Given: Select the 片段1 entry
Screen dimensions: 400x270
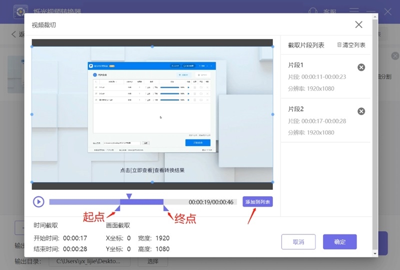Looking at the screenshot, I should point(325,77).
